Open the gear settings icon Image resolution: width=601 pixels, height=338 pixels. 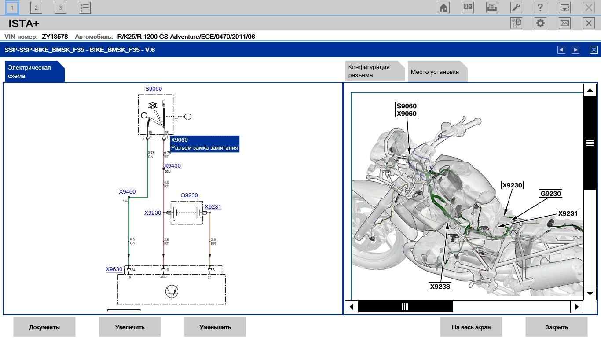click(540, 23)
